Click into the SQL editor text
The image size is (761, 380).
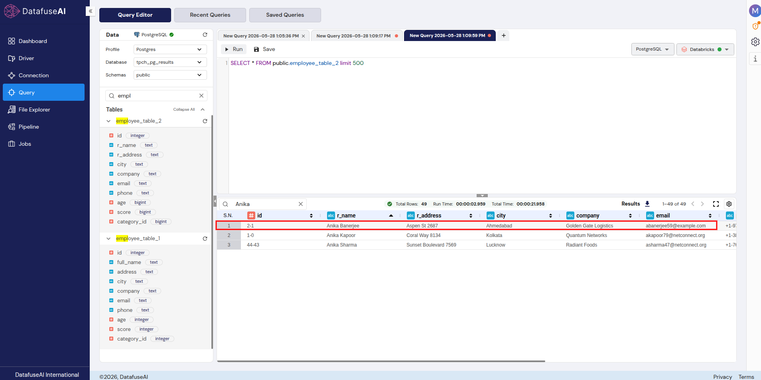297,63
